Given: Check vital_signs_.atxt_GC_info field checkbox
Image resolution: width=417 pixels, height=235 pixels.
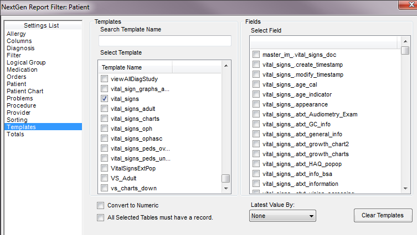Looking at the screenshot, I should pyautogui.click(x=256, y=124).
